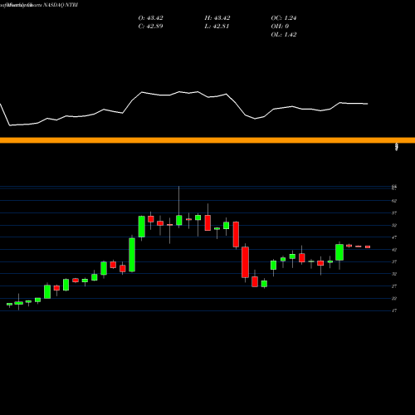Click the NASDAQ NTRI chart title

61,5
